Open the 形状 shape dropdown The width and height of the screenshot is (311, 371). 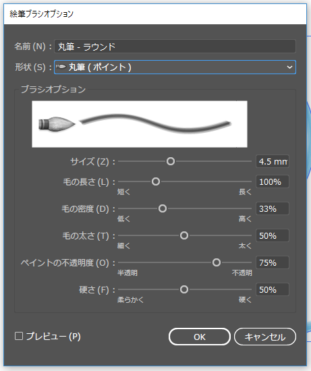[175, 67]
